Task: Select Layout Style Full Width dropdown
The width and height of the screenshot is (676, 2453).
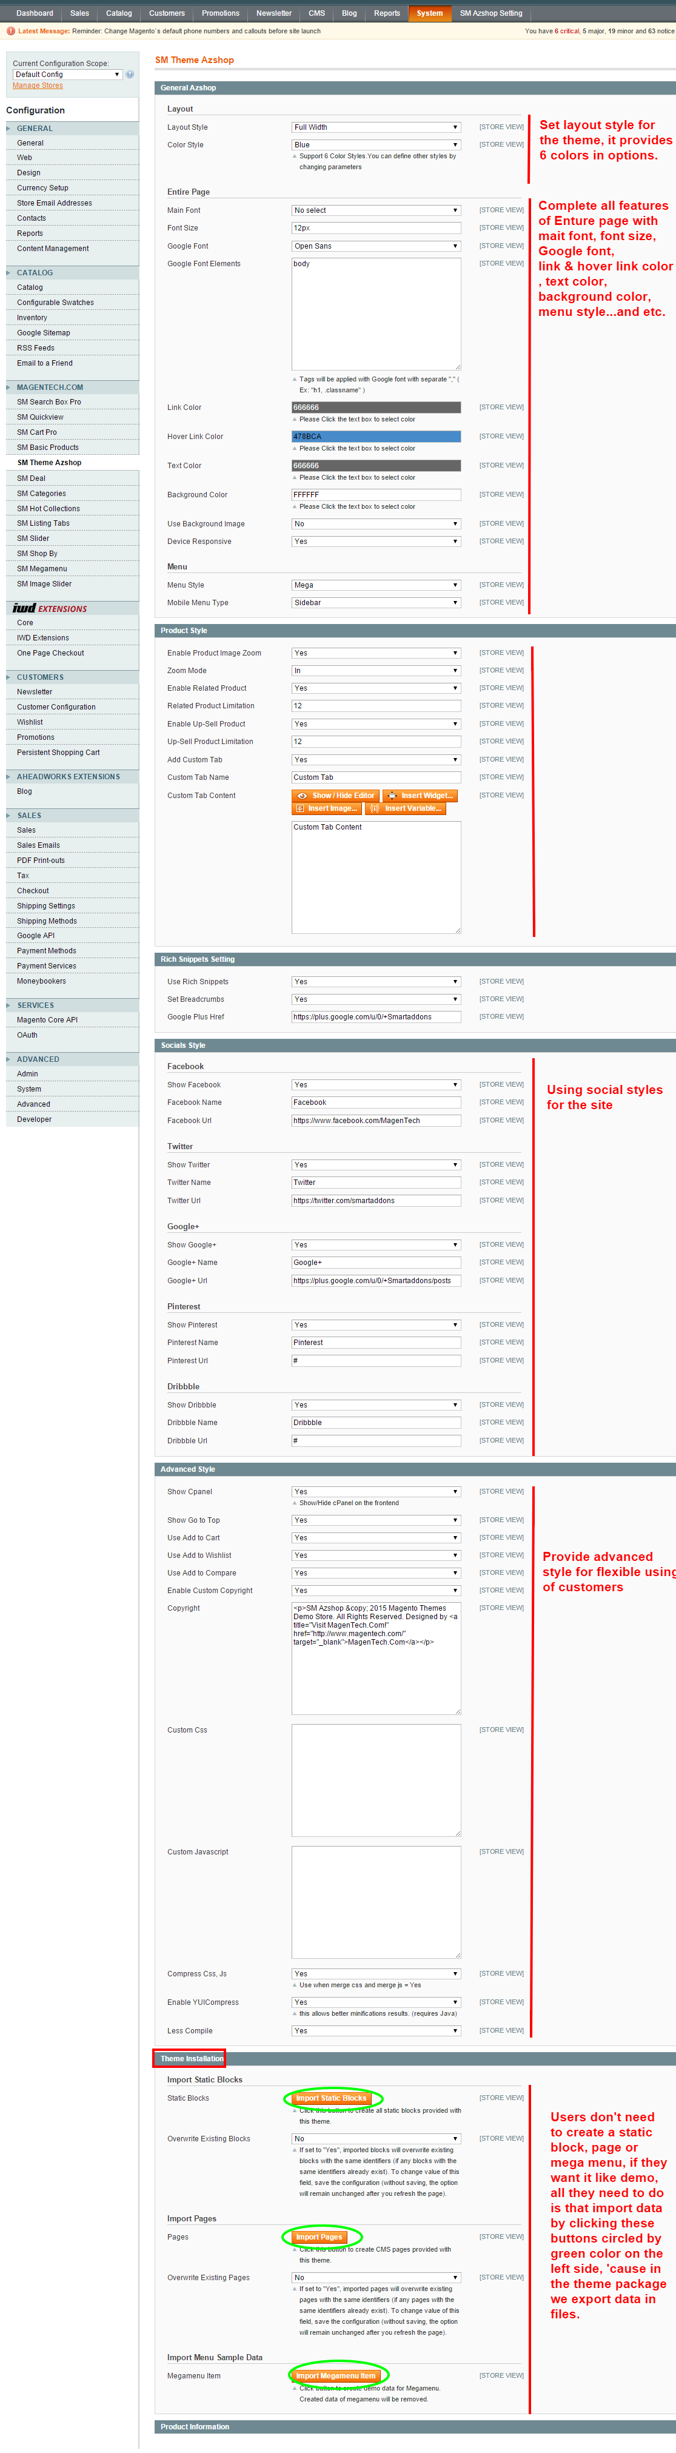Action: (376, 127)
